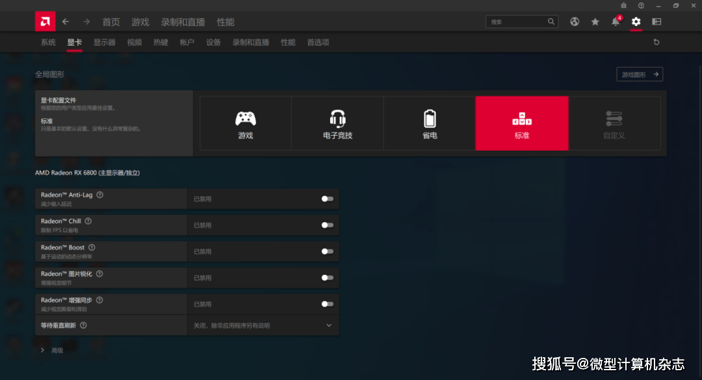Open the help question mark icon in title bar
This screenshot has height=380, width=702.
click(x=641, y=5)
